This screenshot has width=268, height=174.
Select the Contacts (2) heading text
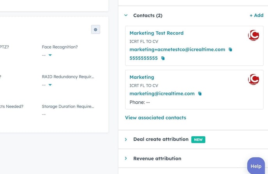[x=148, y=16]
